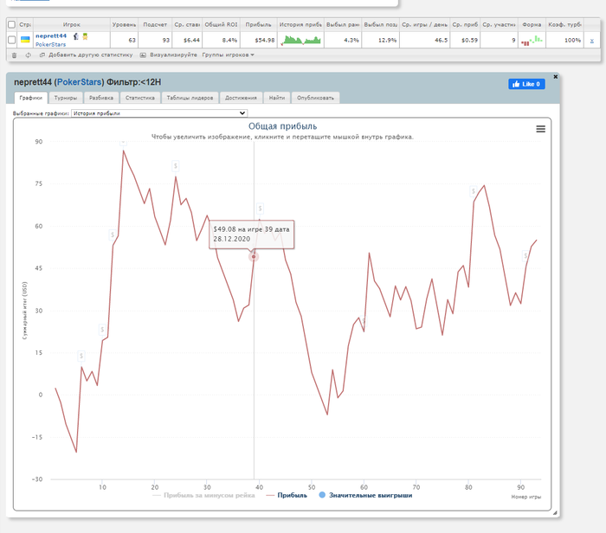The width and height of the screenshot is (606, 533).
Task: Switch to the Найти tab
Action: coord(277,98)
